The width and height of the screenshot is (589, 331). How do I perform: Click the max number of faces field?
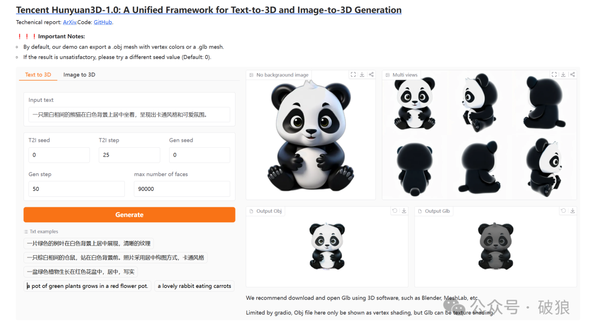click(182, 189)
